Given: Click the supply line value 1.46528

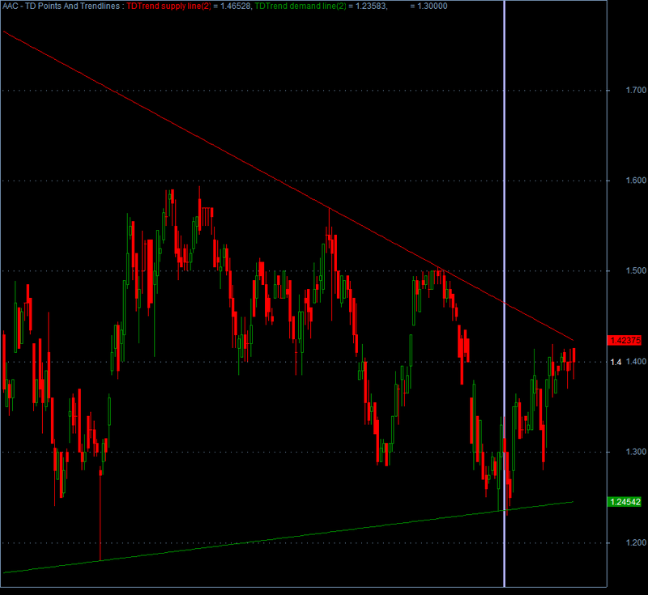Looking at the screenshot, I should coord(235,6).
